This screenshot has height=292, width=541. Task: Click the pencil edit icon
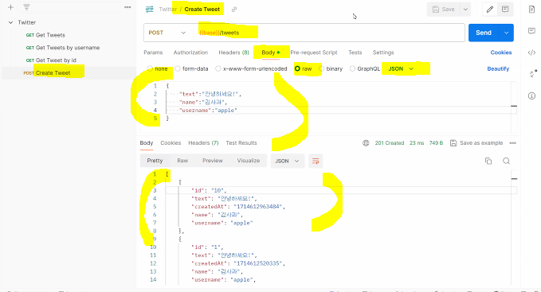(490, 10)
